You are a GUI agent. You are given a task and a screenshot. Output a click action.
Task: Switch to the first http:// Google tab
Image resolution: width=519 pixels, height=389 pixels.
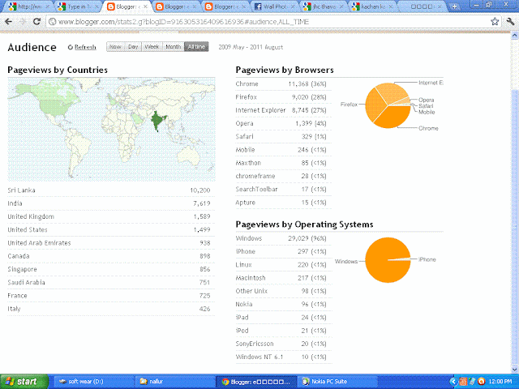pos(28,6)
